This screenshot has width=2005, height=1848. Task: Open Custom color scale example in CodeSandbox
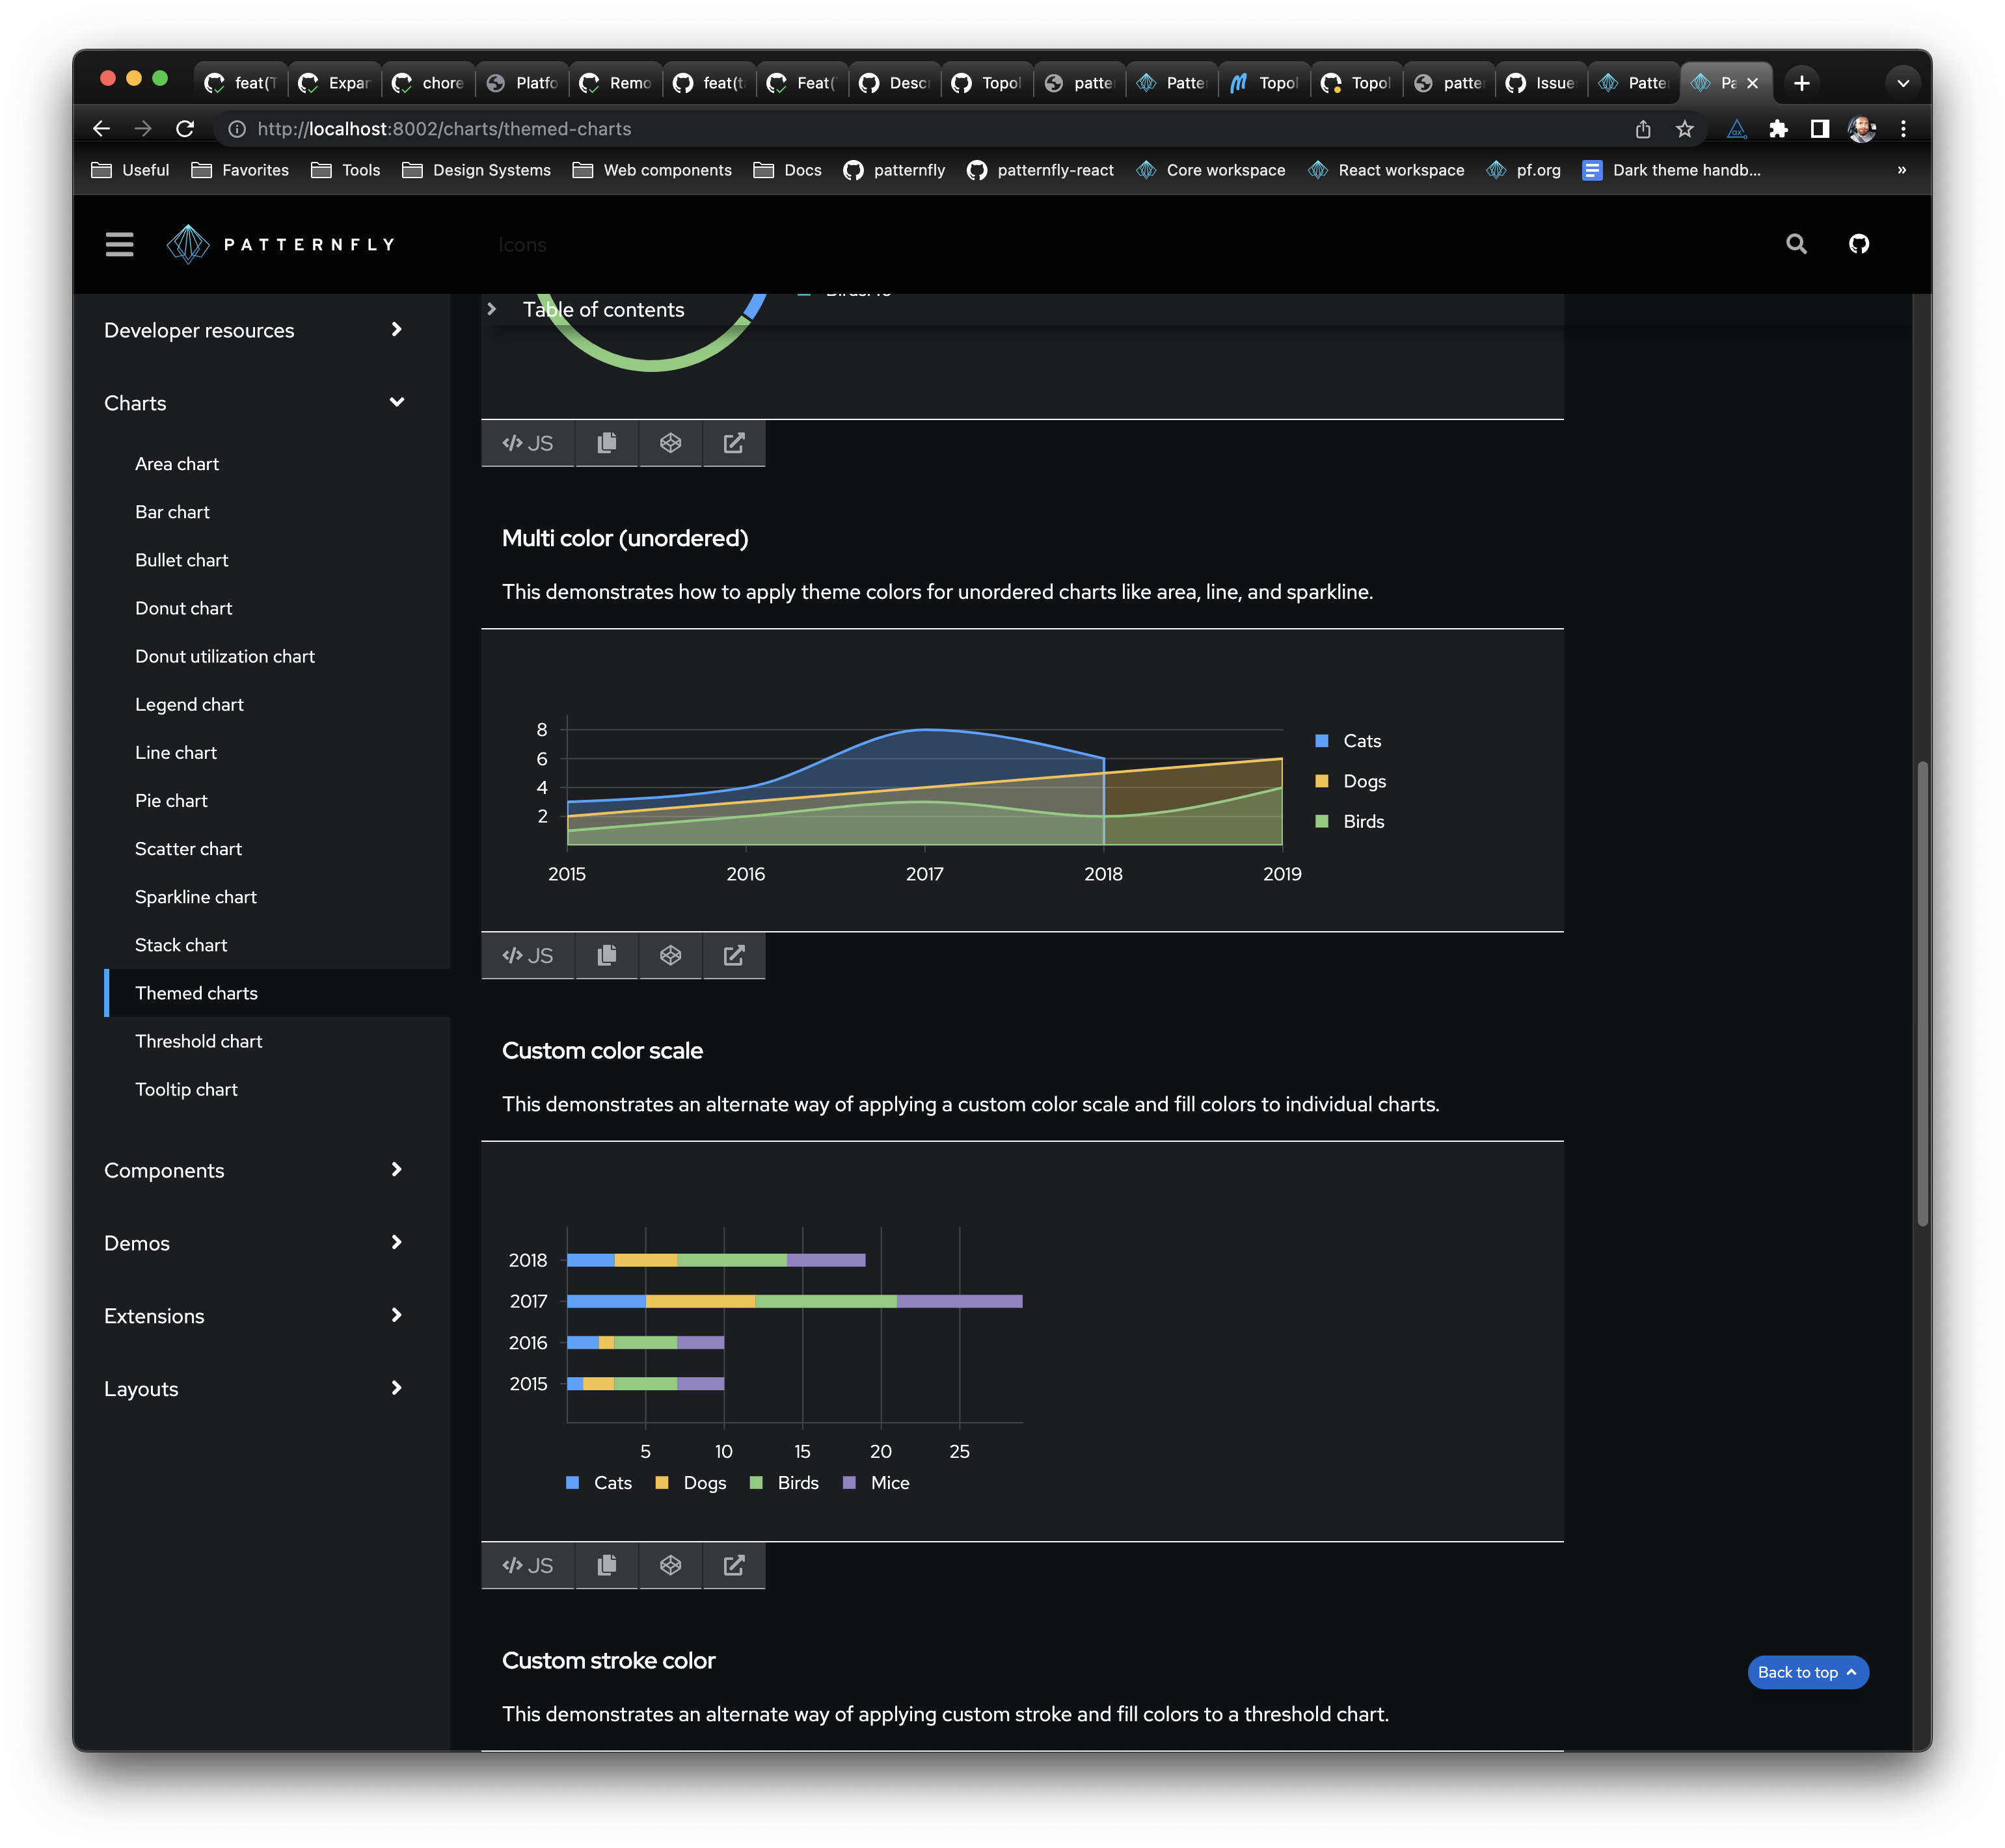tap(670, 1565)
